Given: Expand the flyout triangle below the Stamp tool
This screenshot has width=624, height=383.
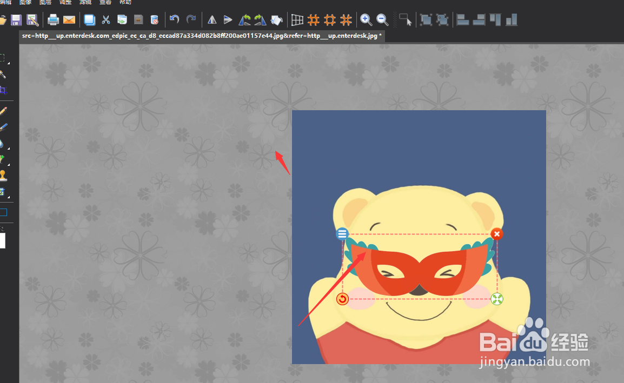Looking at the screenshot, I should coord(8,197).
